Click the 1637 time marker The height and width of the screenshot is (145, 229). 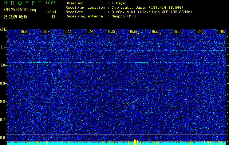point(155,32)
